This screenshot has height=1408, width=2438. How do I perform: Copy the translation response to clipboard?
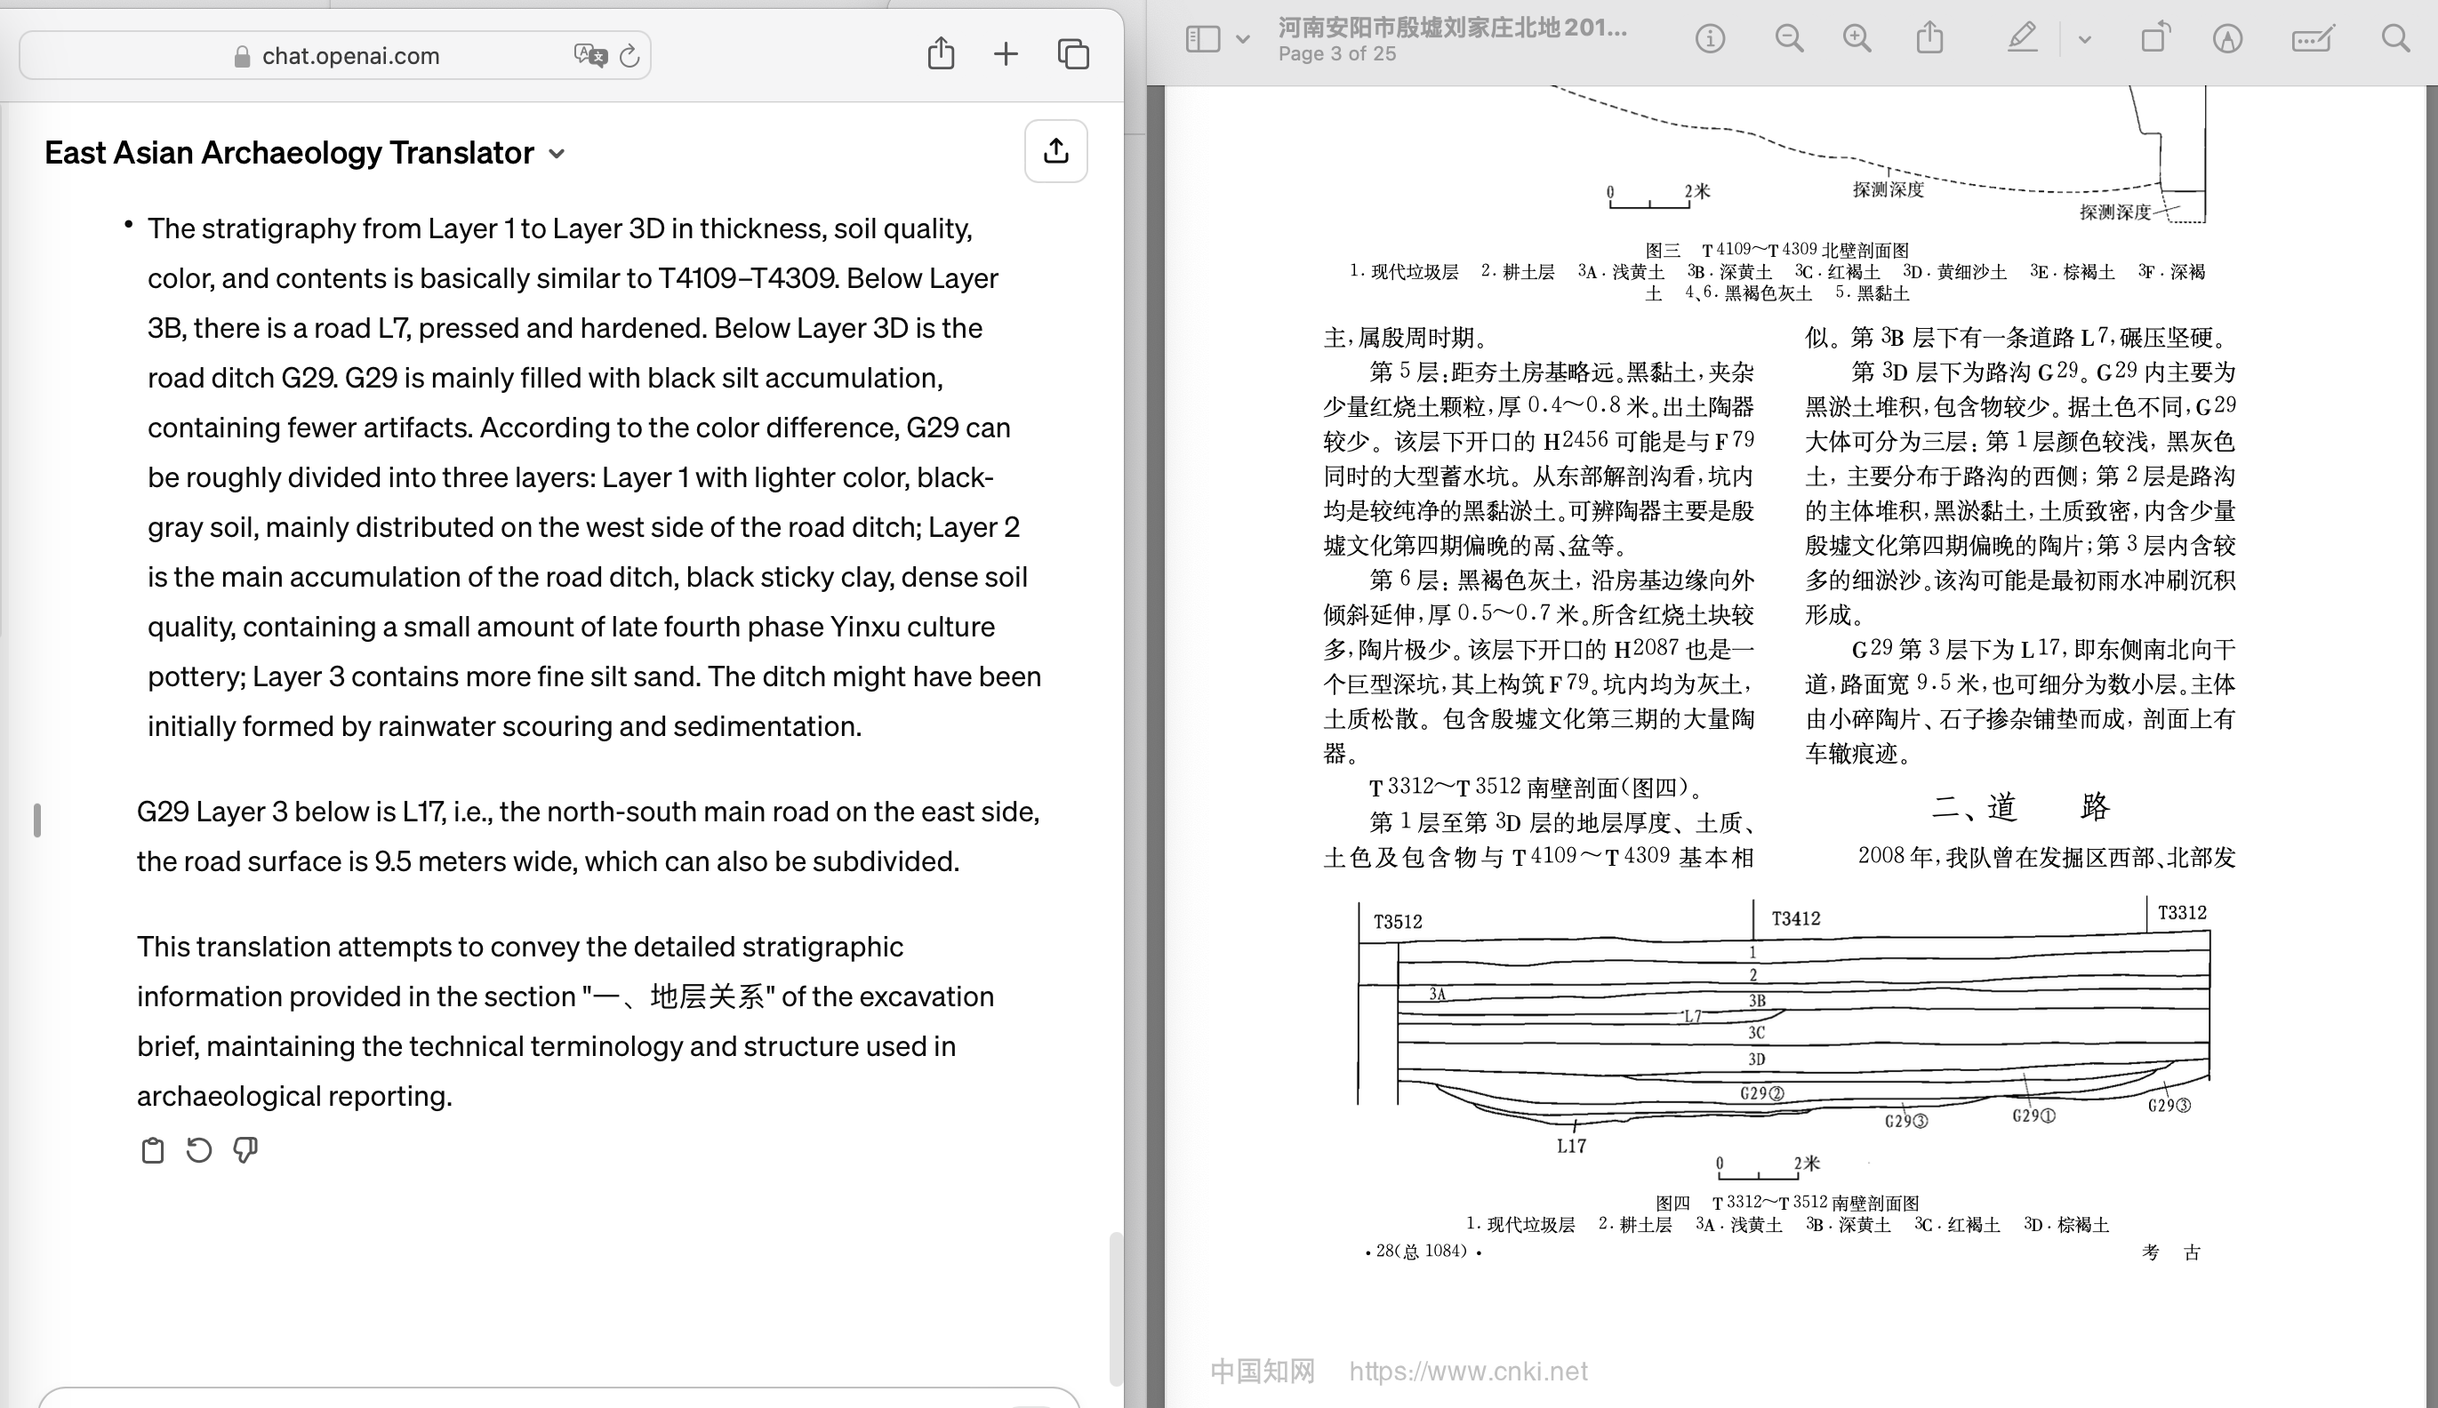152,1150
